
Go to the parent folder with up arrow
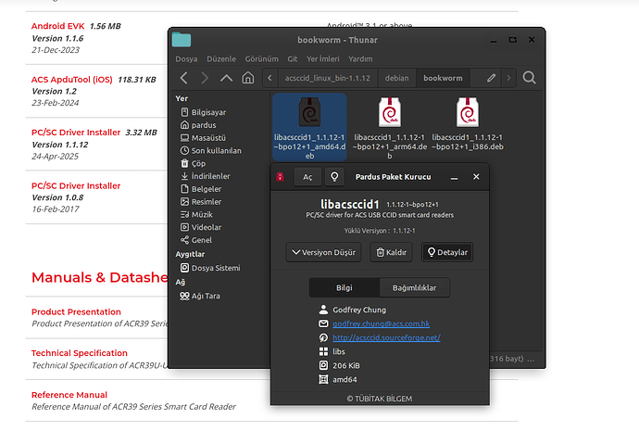[x=227, y=78]
